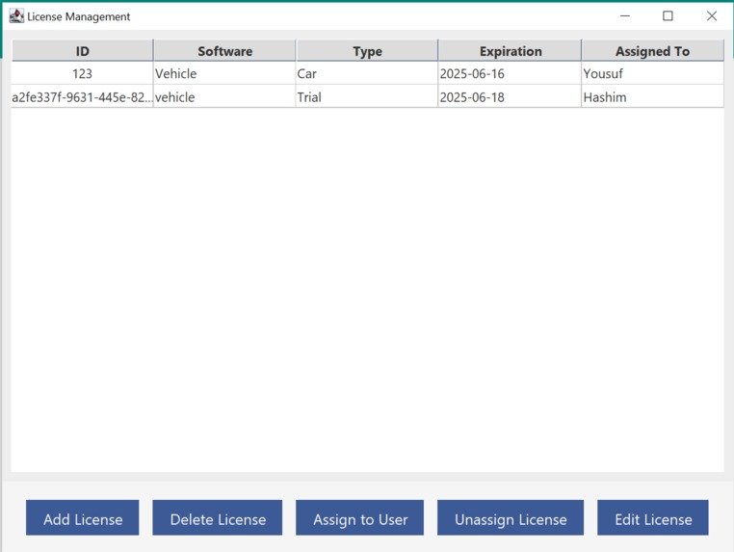This screenshot has width=734, height=552.
Task: Click the Assigned To column header
Action: (652, 50)
